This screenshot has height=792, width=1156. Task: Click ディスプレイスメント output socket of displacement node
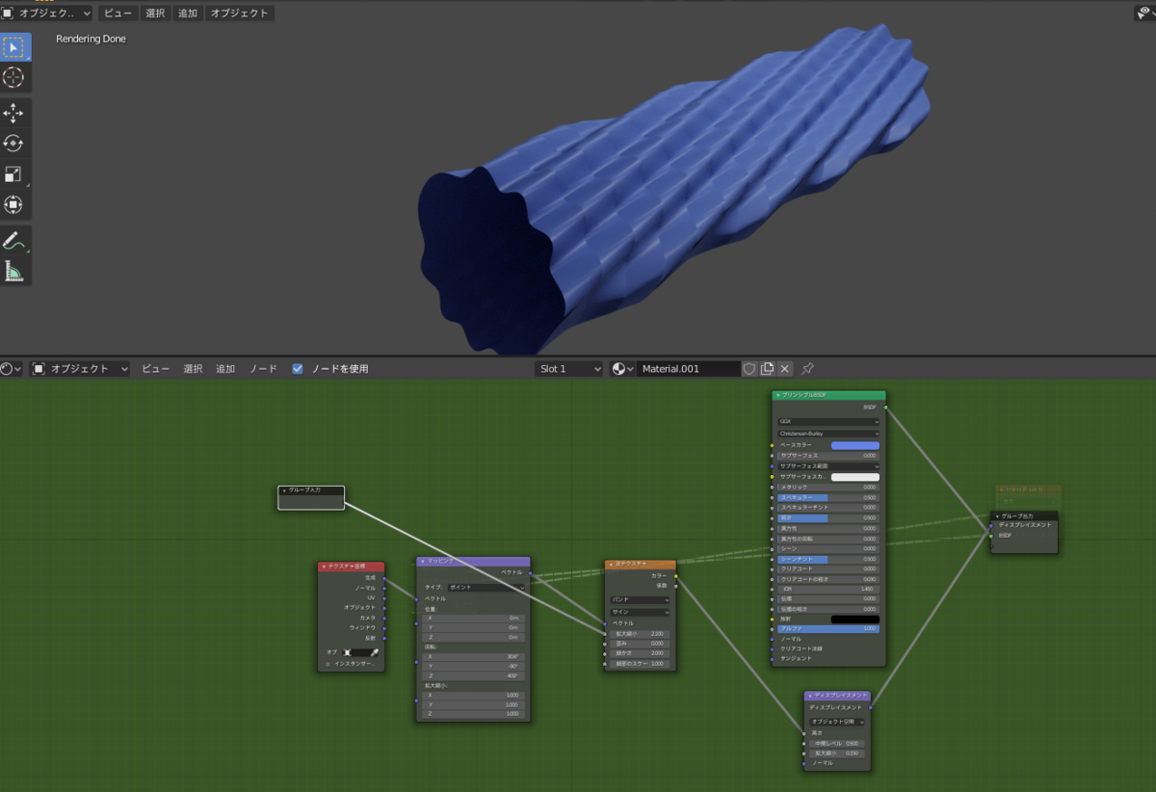pyautogui.click(x=871, y=707)
